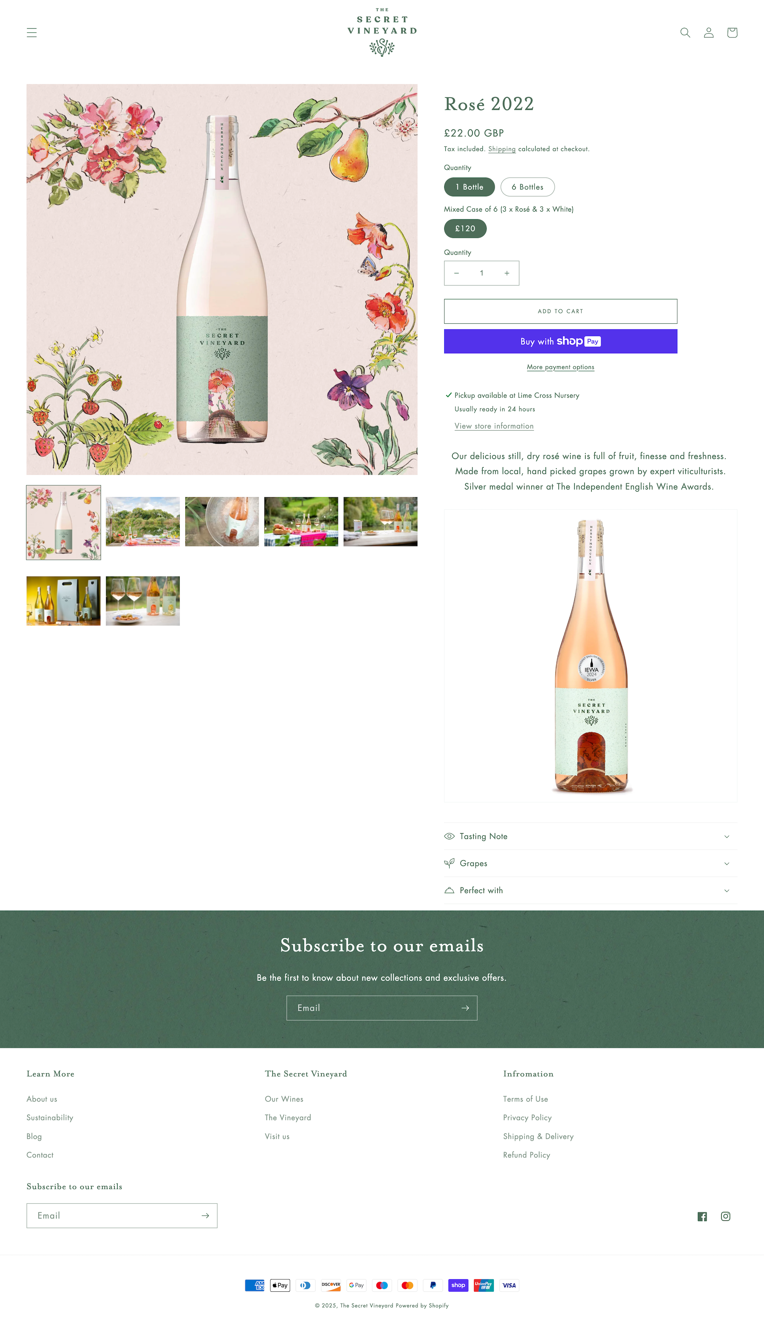
Task: Open the account login icon
Action: (709, 32)
